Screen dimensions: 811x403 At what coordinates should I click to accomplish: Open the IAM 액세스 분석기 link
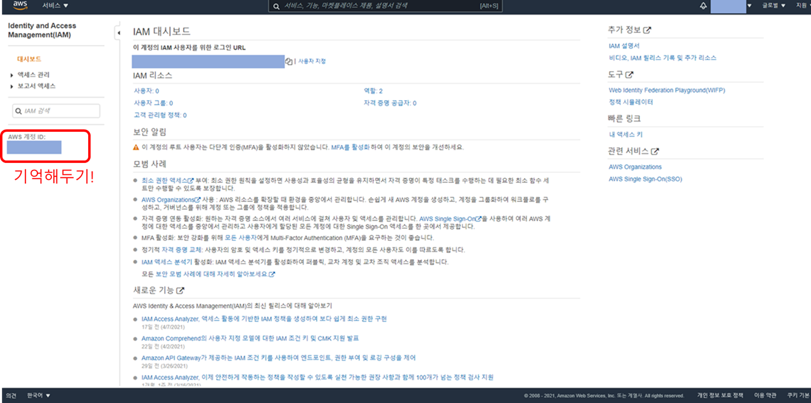coord(167,262)
